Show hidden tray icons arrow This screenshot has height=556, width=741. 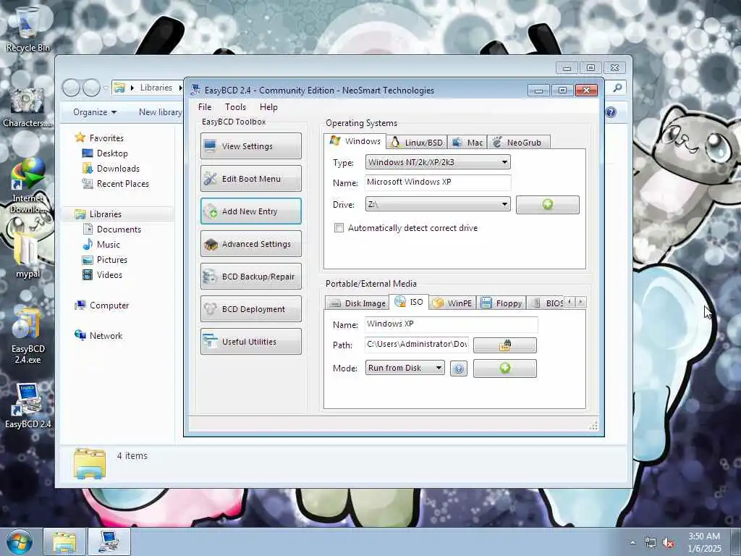tap(632, 543)
